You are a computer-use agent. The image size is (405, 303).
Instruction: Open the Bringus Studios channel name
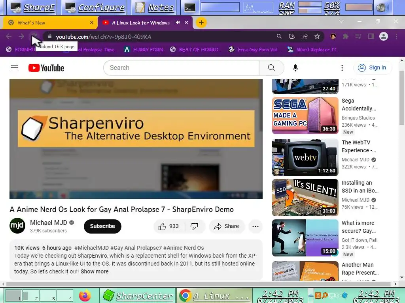click(x=358, y=118)
